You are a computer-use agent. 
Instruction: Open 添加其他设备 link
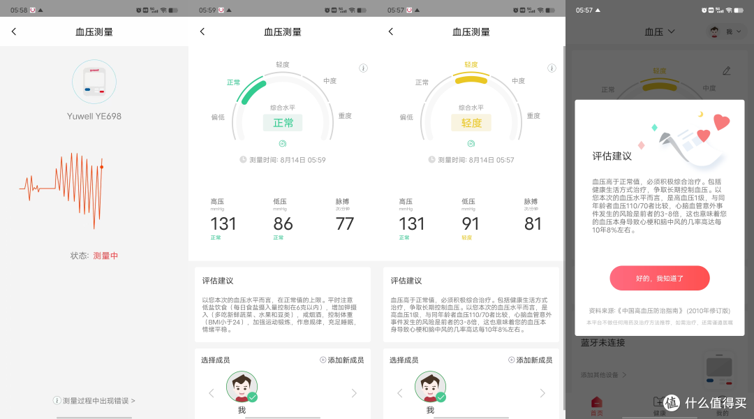pyautogui.click(x=603, y=375)
